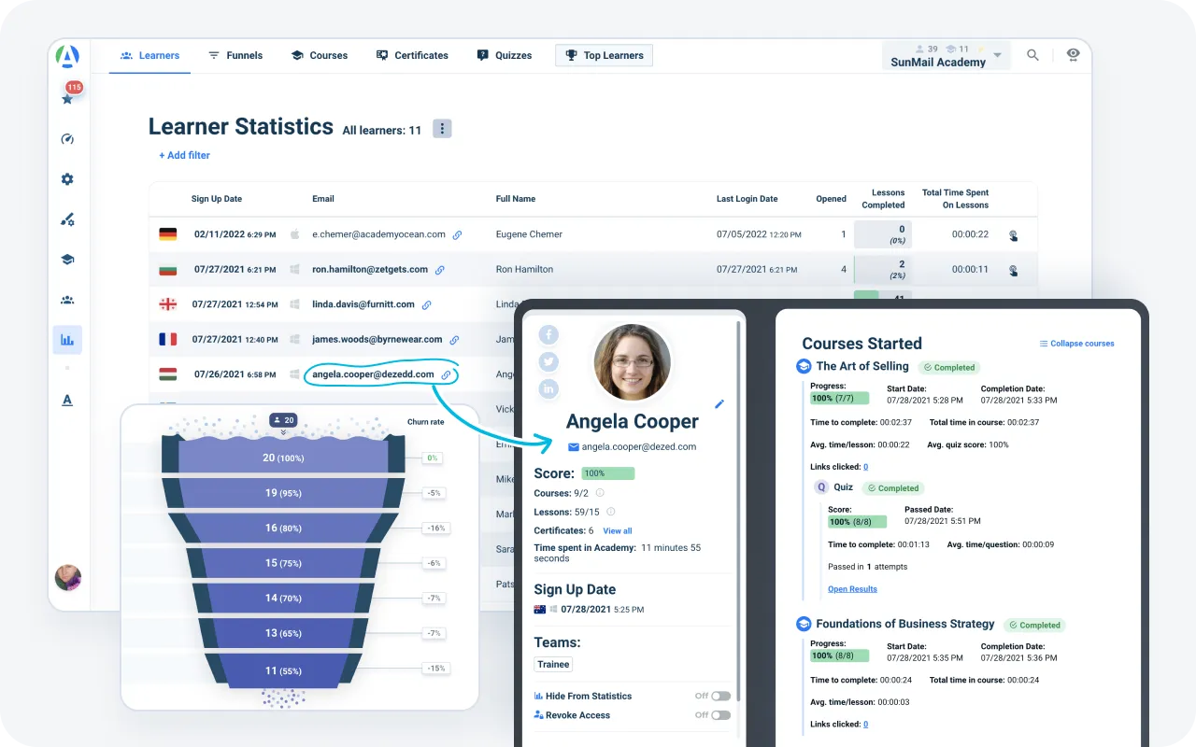
Task: Toggle the eye preview icon in header
Action: pos(1073,55)
